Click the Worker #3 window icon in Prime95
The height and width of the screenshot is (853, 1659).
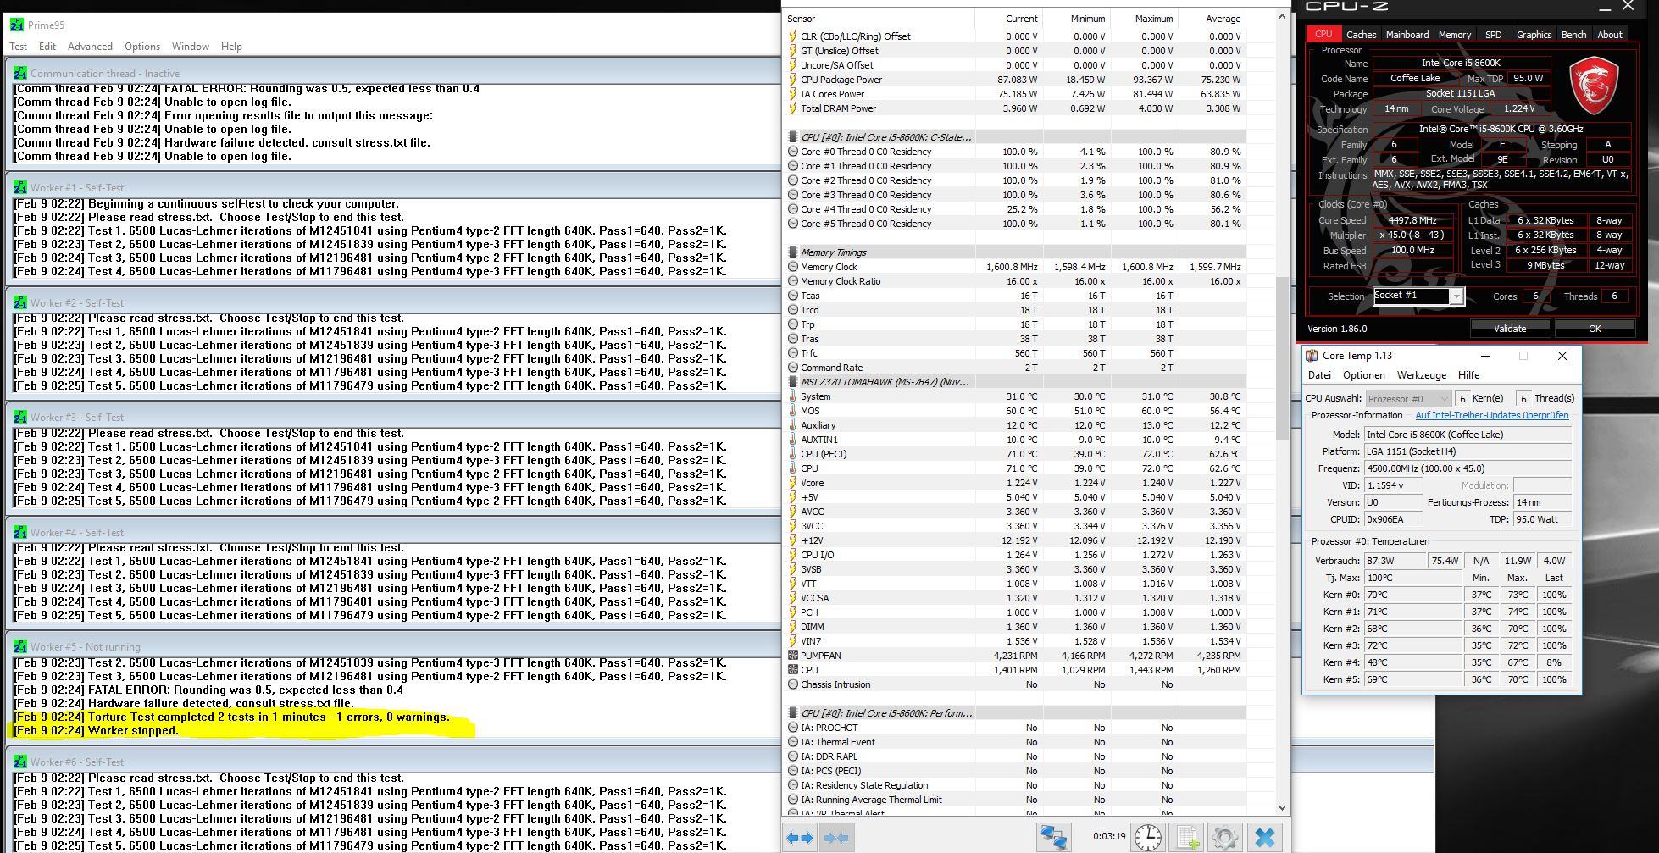20,417
